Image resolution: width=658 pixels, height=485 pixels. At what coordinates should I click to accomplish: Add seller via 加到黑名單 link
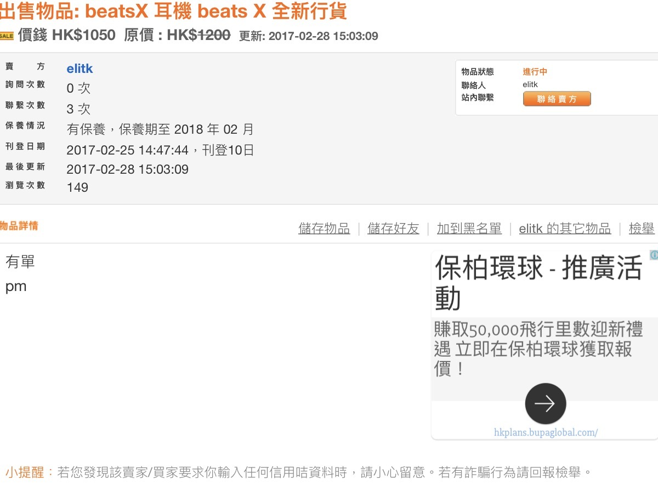469,229
